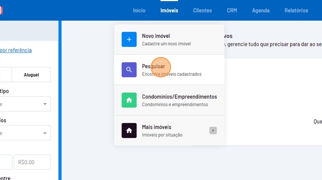
Task: Open the Clientes menu
Action: click(202, 10)
